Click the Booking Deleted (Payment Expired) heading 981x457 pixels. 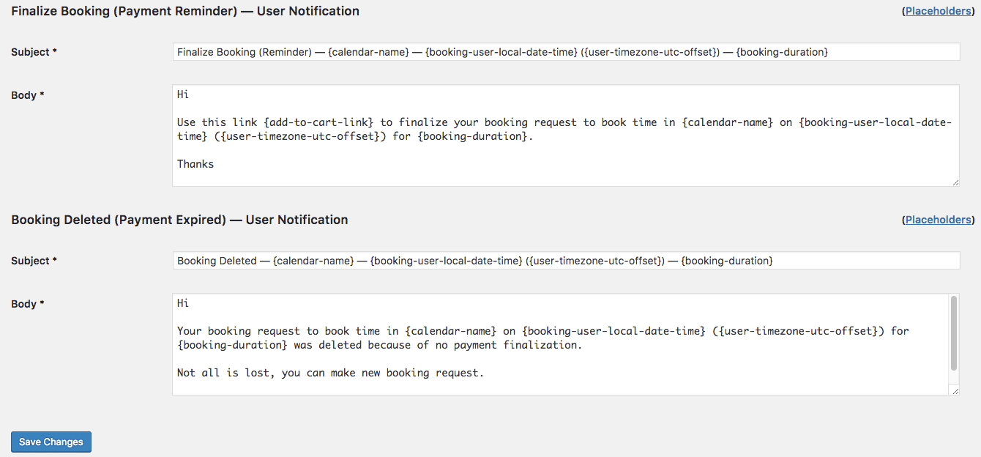pyautogui.click(x=179, y=220)
